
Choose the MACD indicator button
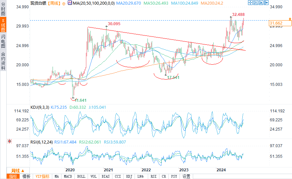[68, 176]
